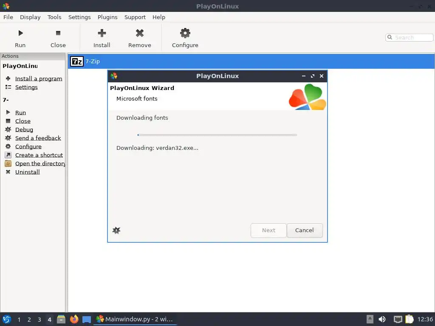The image size is (435, 326).
Task: Open the File menu
Action: tap(8, 17)
